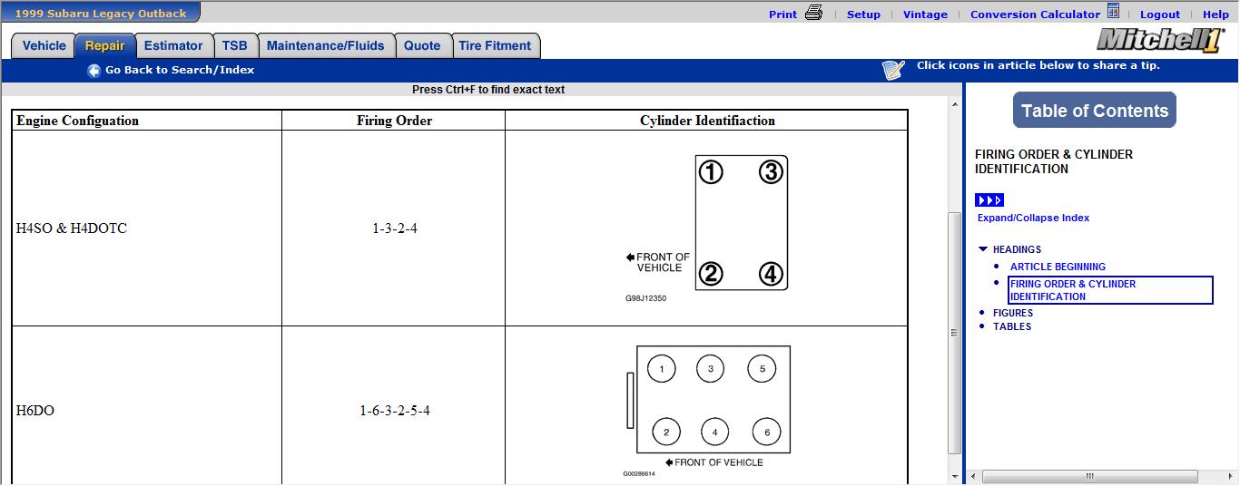
Task: Click the article vertical scrollbar thumb
Action: [954, 332]
